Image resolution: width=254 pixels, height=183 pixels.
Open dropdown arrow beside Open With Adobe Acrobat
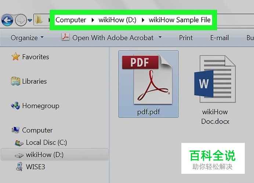[x=160, y=37]
